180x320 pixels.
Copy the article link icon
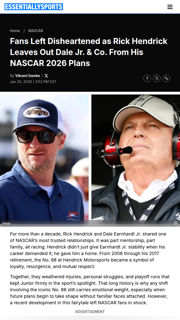(166, 78)
